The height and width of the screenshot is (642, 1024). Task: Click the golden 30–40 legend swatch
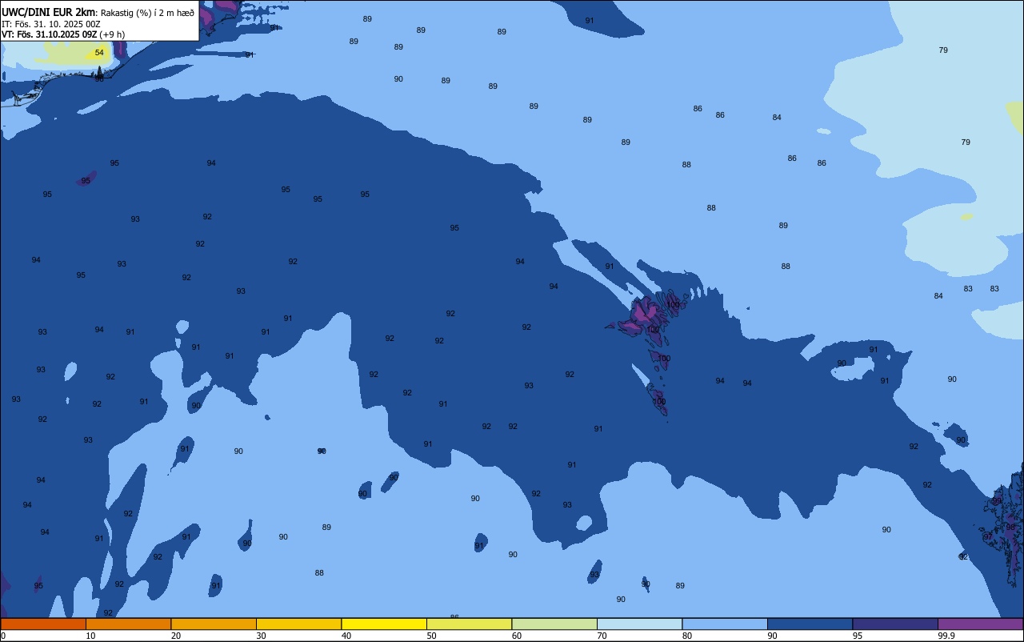point(298,624)
